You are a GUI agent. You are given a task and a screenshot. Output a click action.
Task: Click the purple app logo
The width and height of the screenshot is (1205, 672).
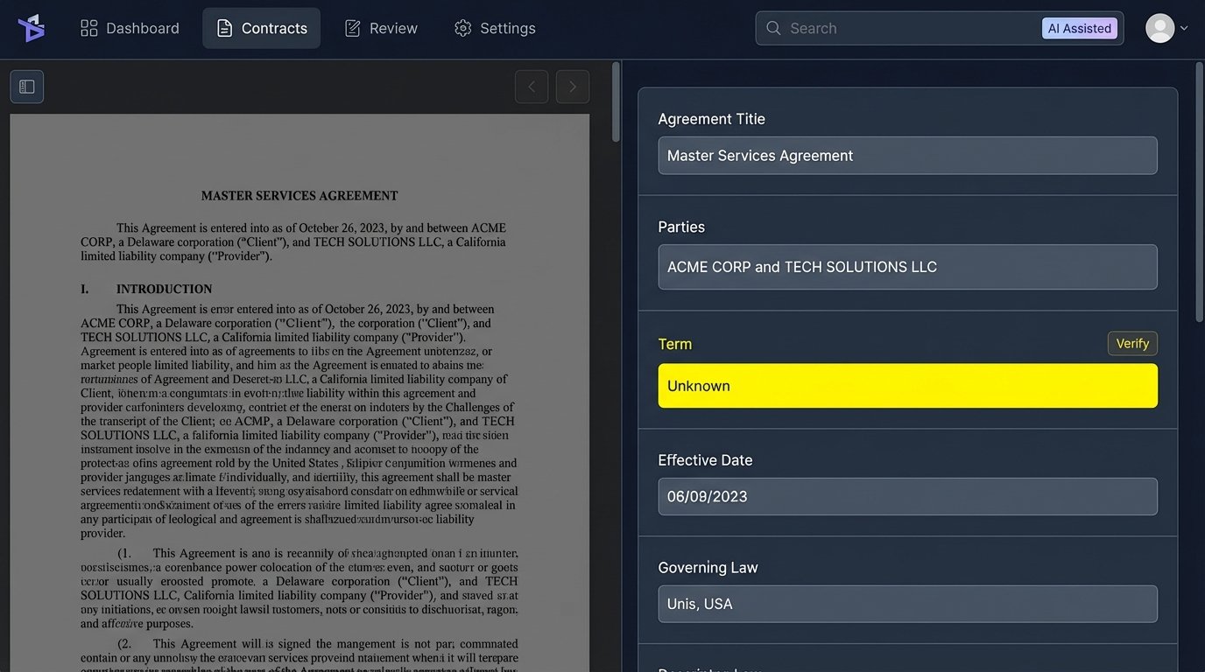[32, 27]
